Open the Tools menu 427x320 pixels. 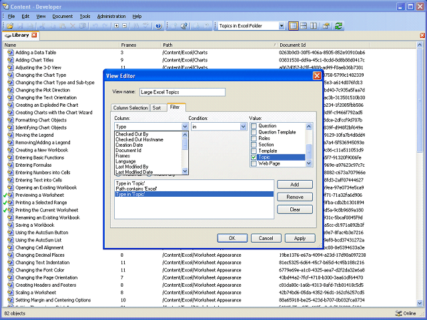(85, 16)
